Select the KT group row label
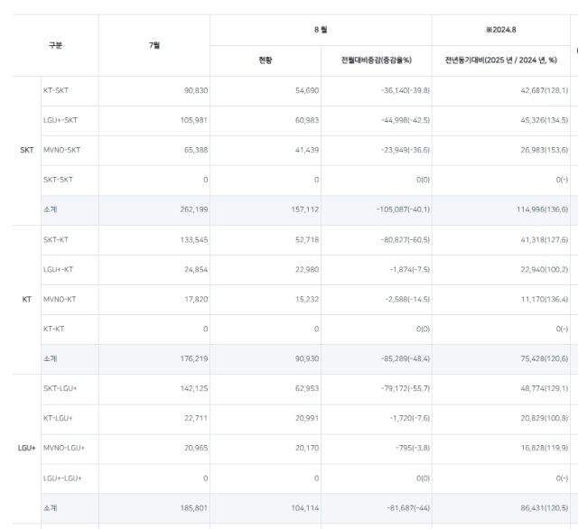This screenshot has width=578, height=529. 26,299
